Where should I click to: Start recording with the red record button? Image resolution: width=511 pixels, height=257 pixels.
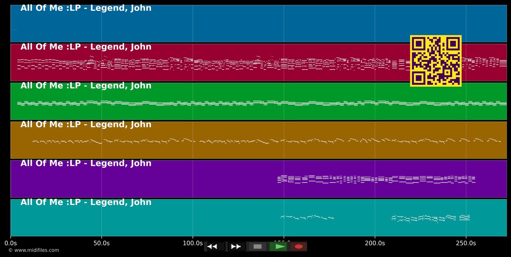coord(299,246)
